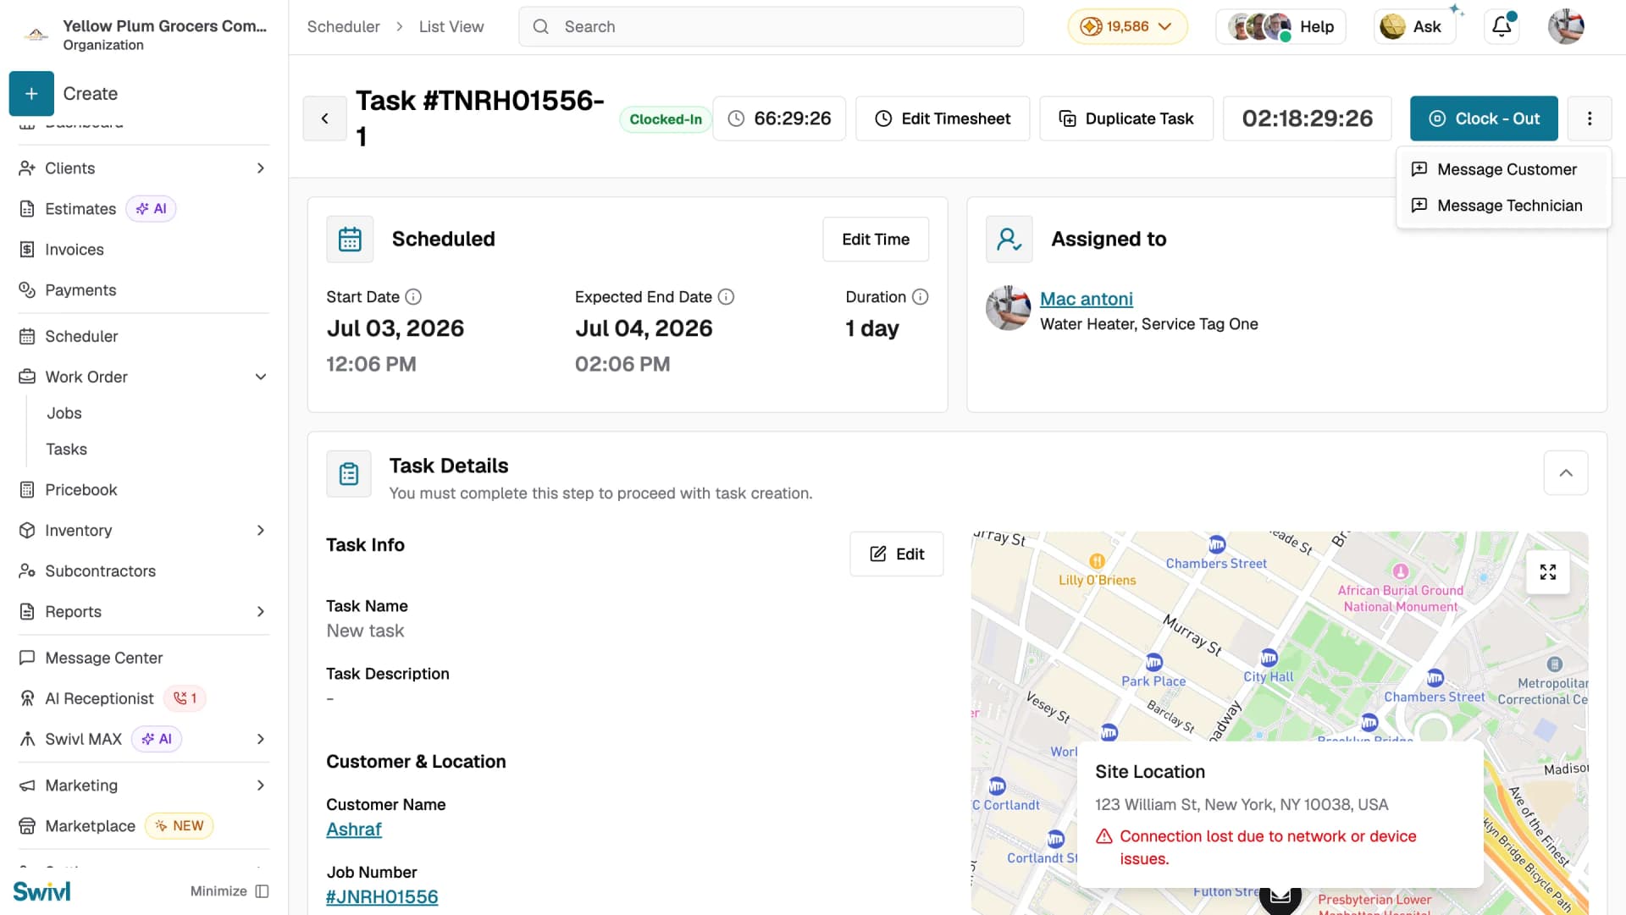Screen dimensions: 1626x915
Task: Collapse the Task Details section
Action: (x=1566, y=473)
